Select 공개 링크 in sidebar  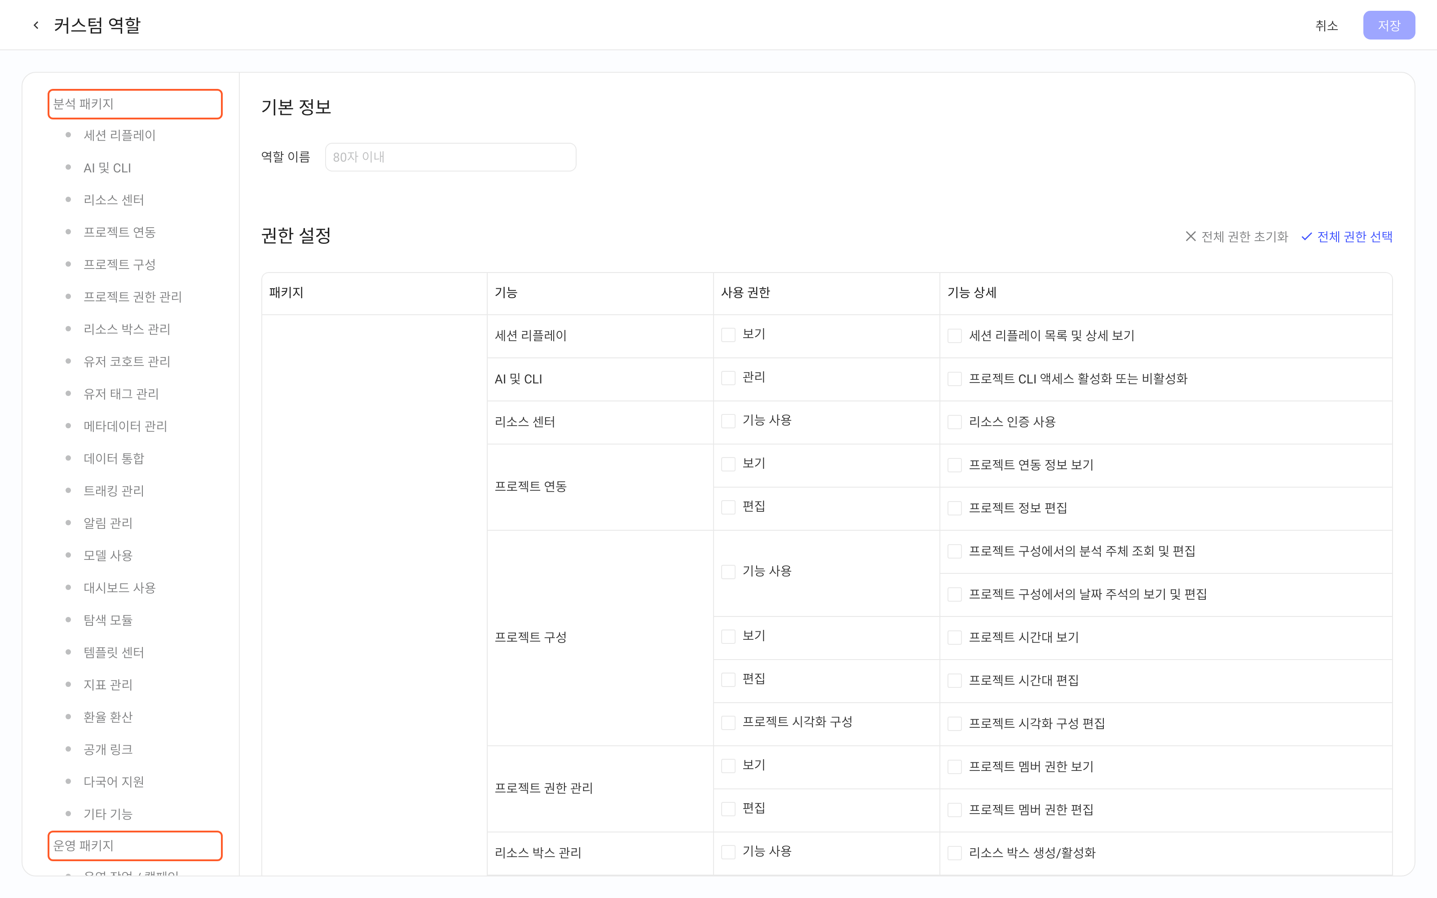(107, 749)
